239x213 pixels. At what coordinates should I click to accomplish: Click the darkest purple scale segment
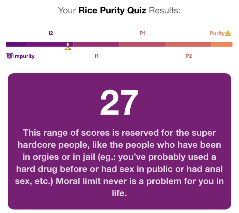coord(17,45)
